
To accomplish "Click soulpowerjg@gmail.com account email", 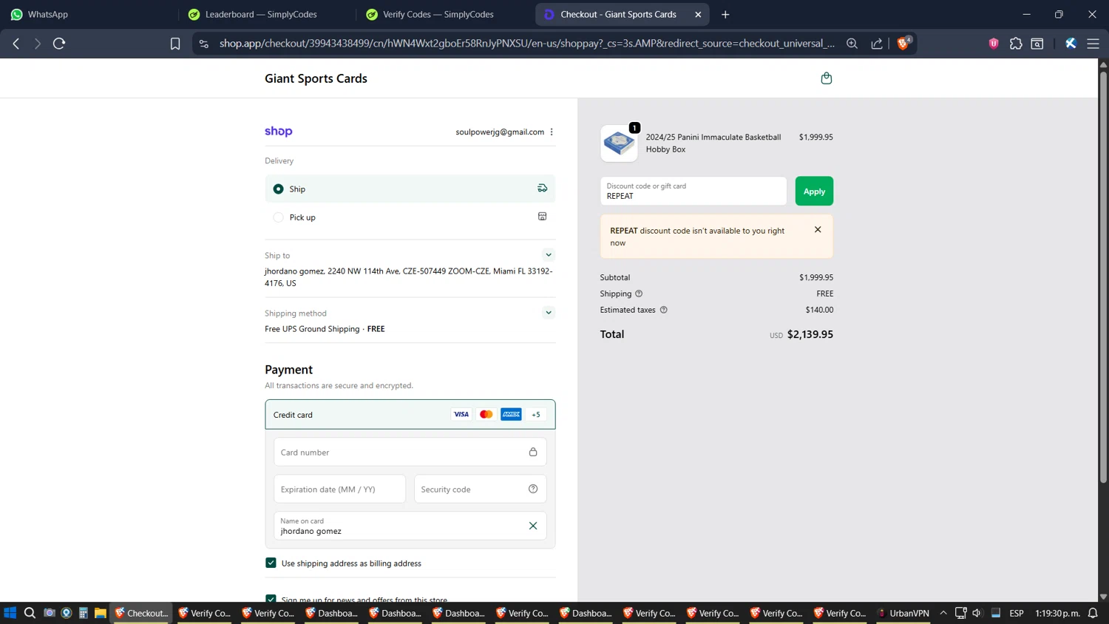I will pyautogui.click(x=500, y=132).
